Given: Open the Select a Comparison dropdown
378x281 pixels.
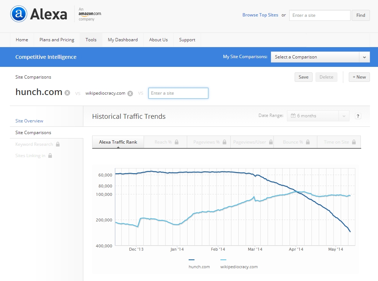Looking at the screenshot, I should click(x=320, y=57).
